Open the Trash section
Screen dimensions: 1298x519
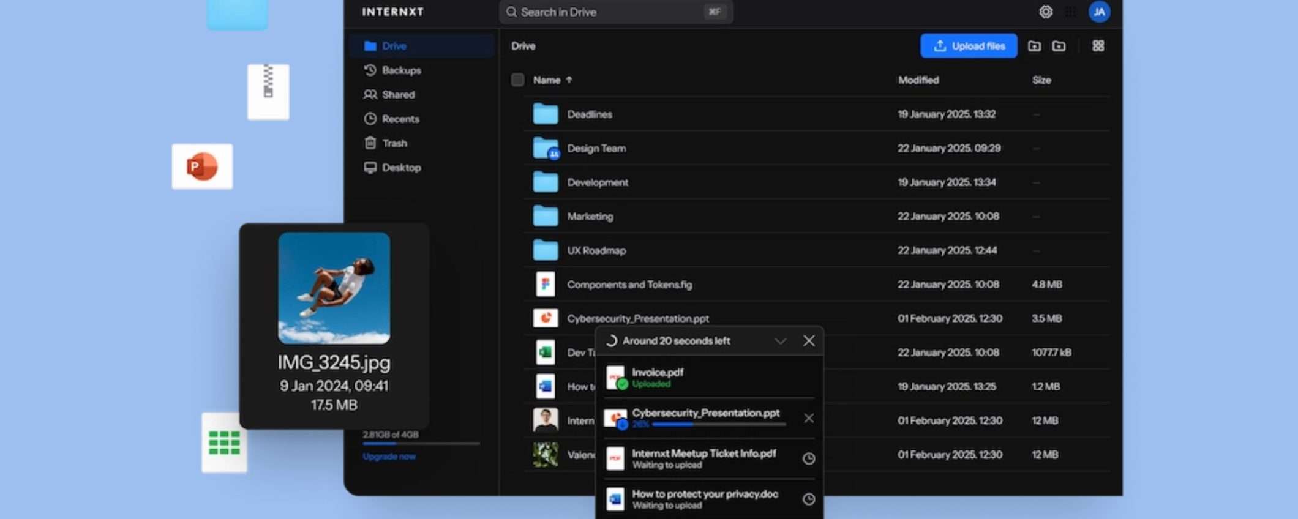point(394,143)
